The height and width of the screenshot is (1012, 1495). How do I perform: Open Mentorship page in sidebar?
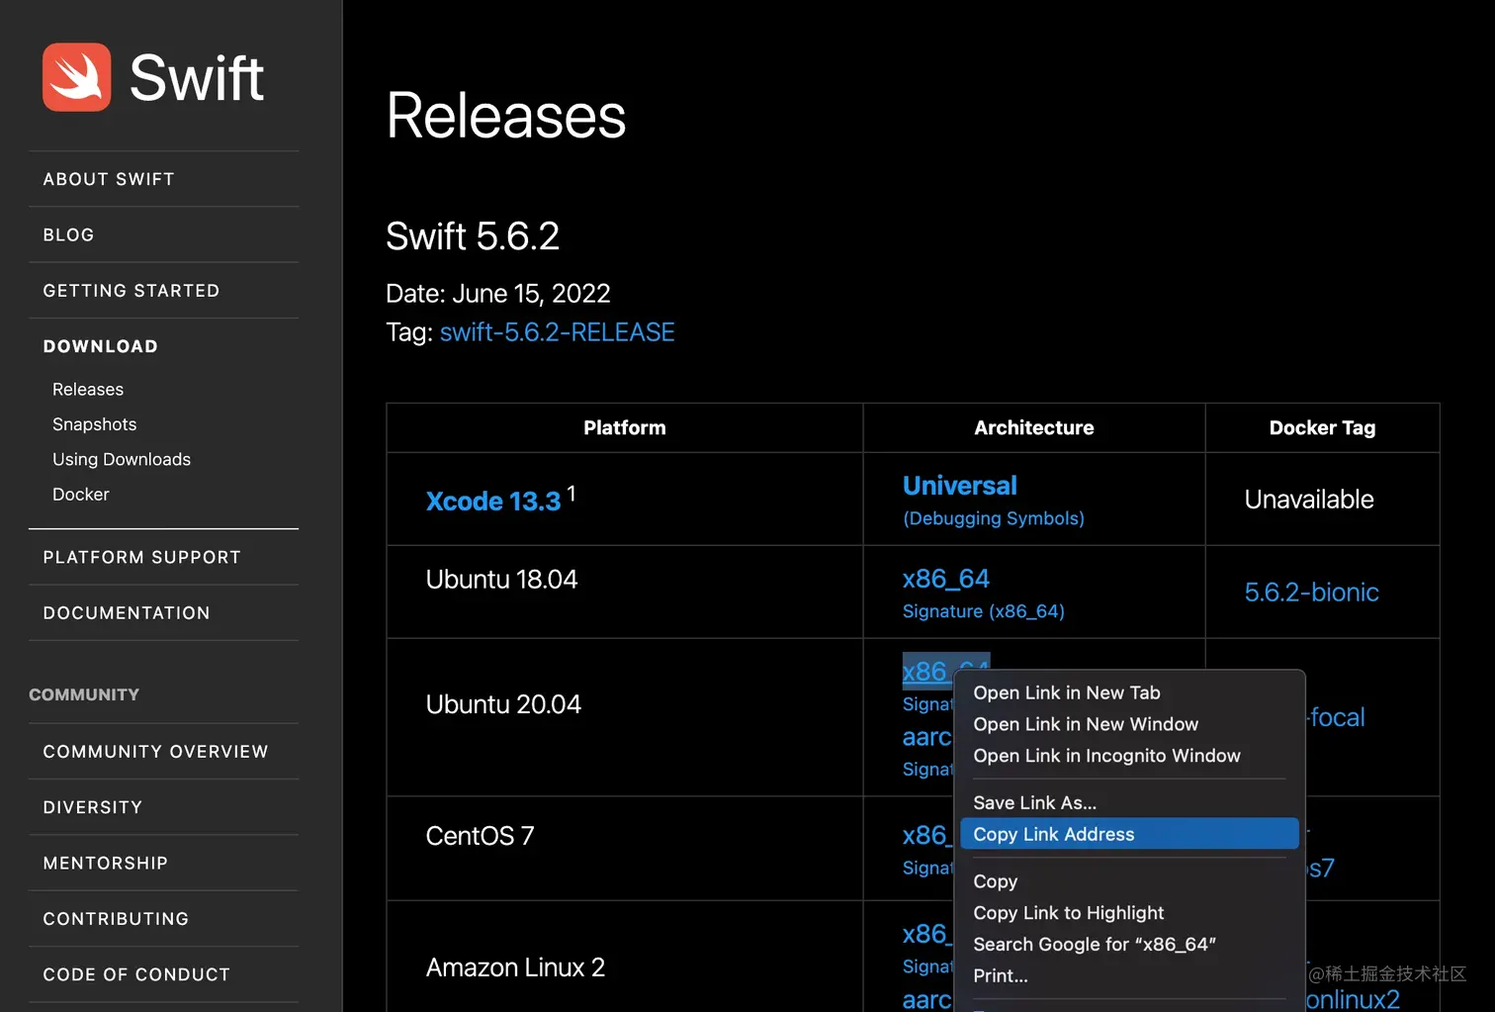[106, 864]
